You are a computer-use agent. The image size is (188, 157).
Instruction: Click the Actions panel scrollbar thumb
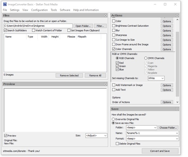pos(177,64)
